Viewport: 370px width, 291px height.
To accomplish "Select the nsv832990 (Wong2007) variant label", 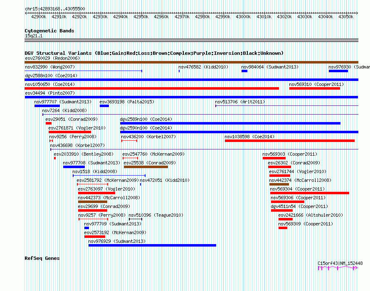I will click(x=50, y=67).
